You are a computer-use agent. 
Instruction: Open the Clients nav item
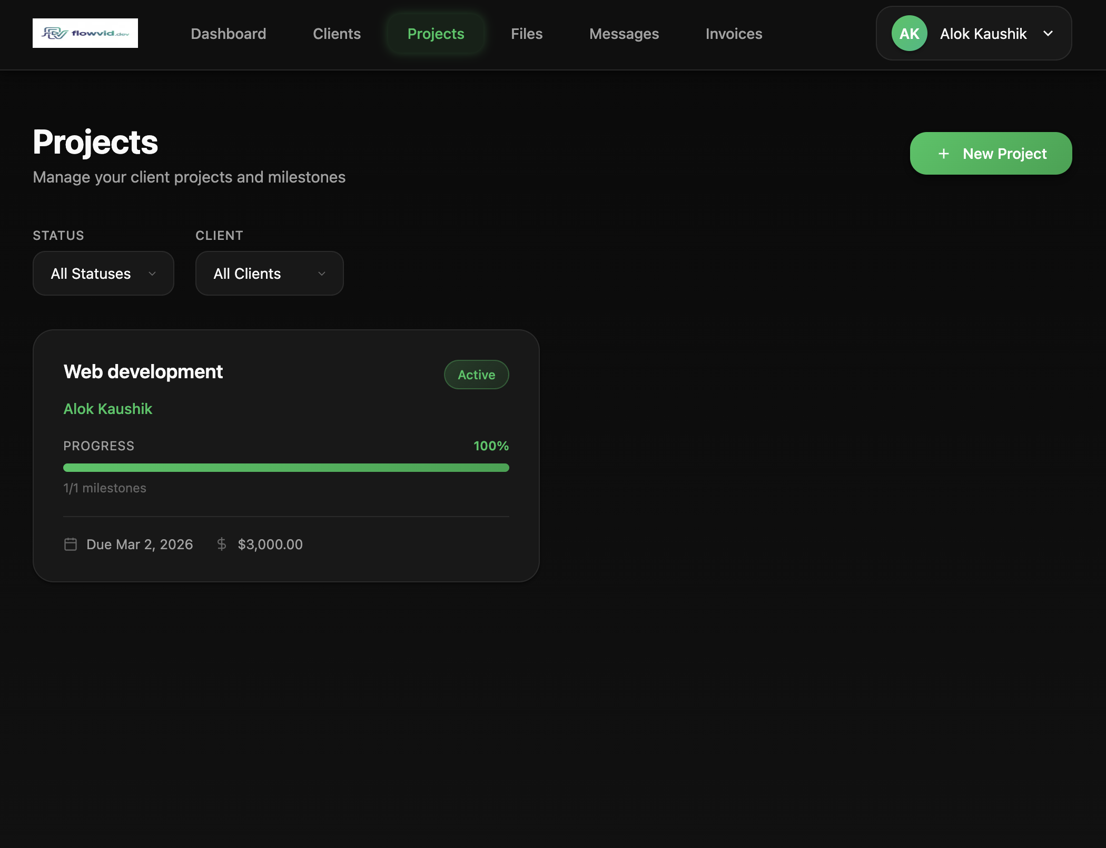coord(337,34)
